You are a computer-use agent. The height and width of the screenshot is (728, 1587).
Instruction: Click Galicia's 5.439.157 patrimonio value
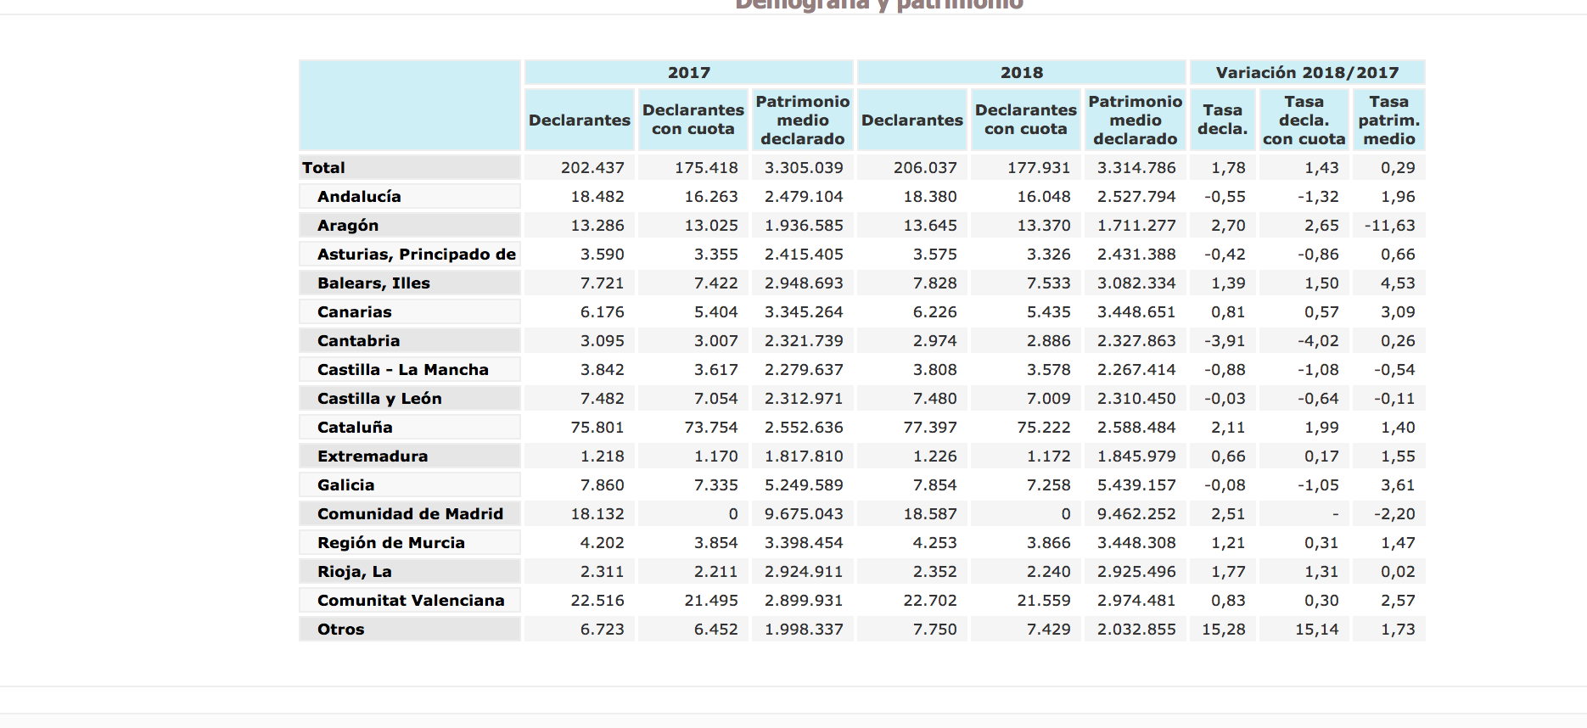click(x=1136, y=485)
